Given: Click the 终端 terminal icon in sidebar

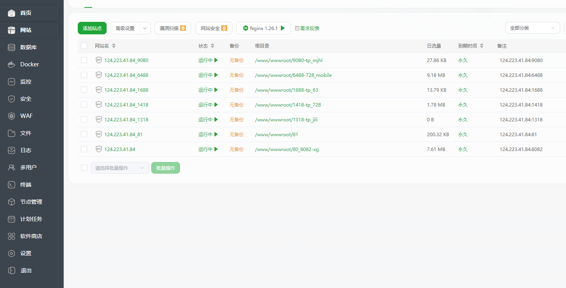Looking at the screenshot, I should point(12,185).
